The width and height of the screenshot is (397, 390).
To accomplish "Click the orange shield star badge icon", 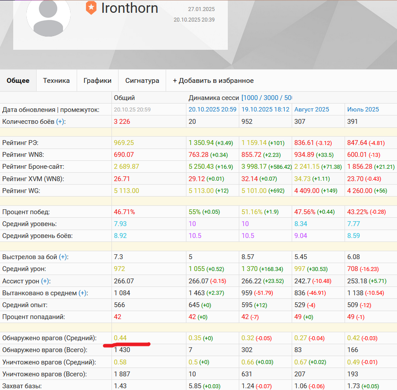I will click(91, 8).
